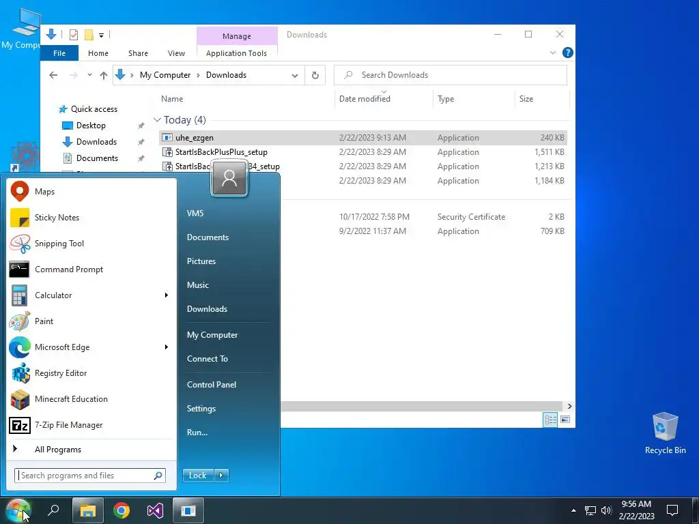Click the Lock button
699x524 pixels.
(x=198, y=476)
